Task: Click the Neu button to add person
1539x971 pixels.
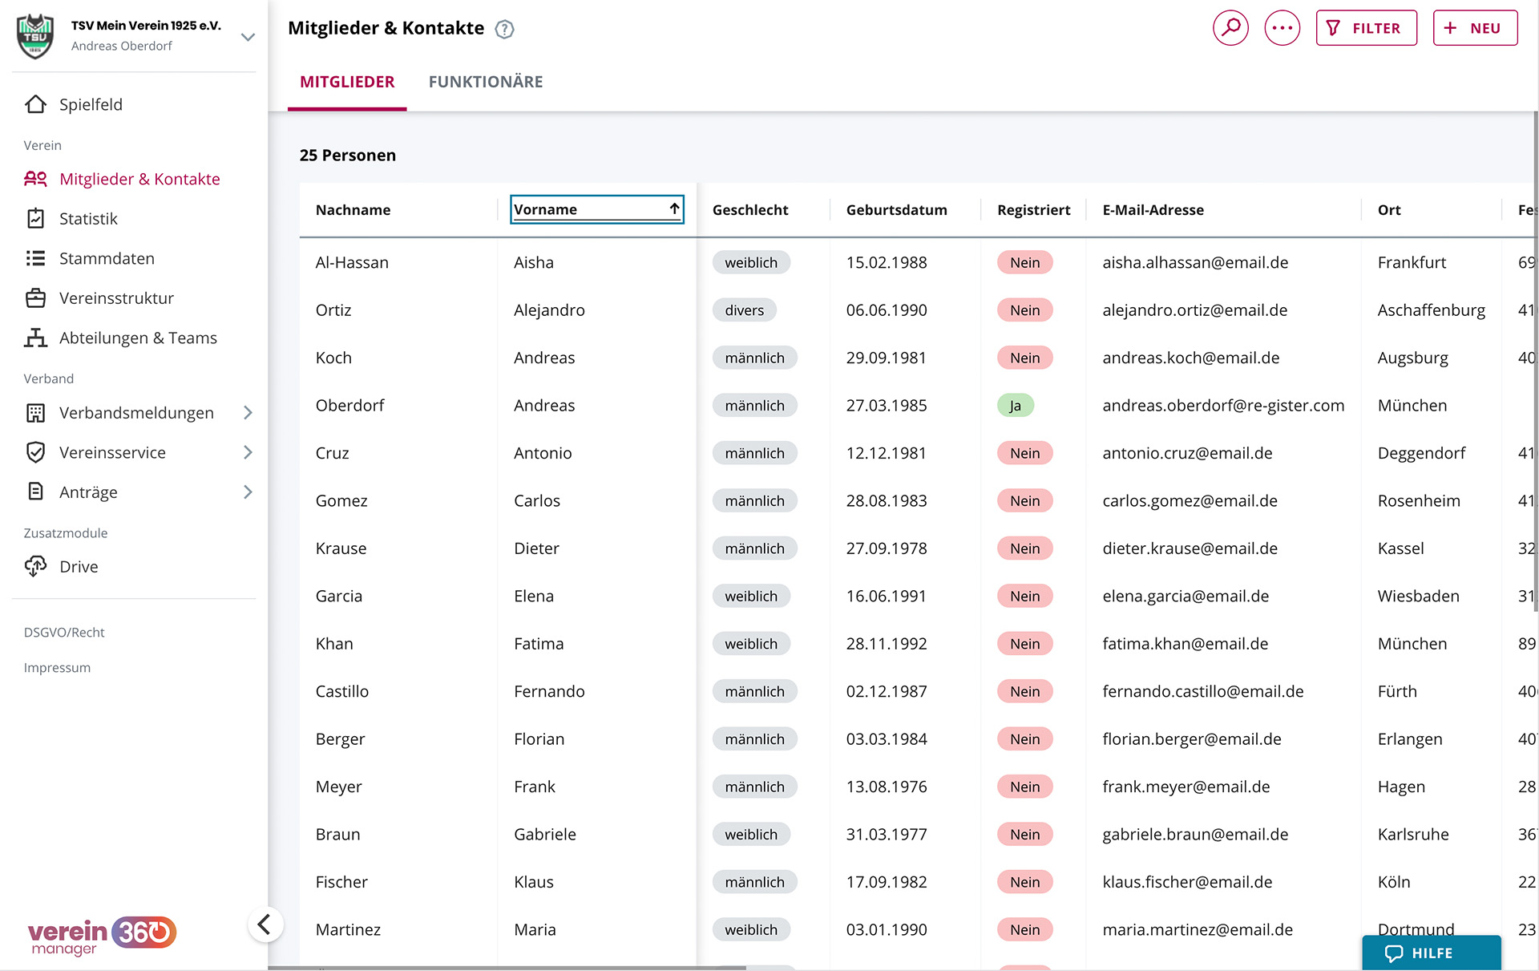Action: 1474,28
